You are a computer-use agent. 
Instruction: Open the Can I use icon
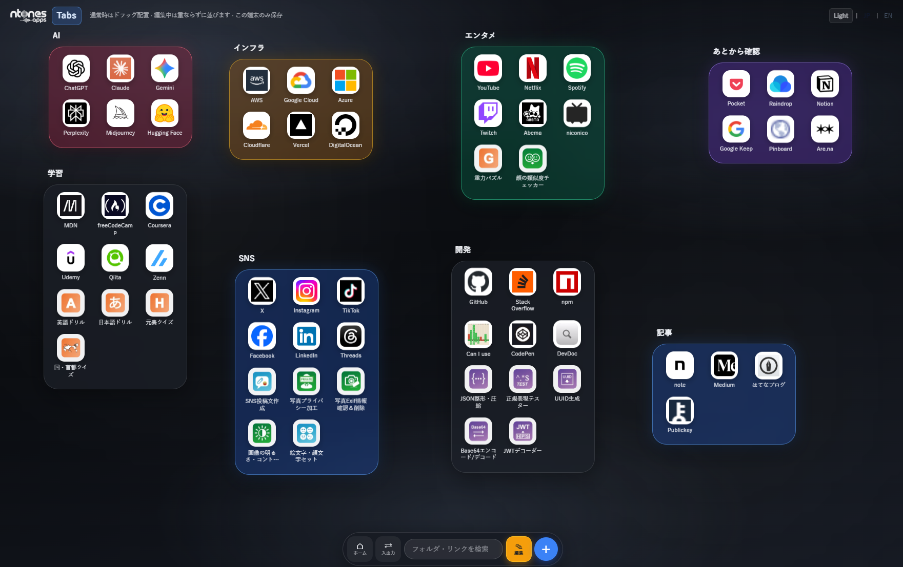(x=478, y=334)
